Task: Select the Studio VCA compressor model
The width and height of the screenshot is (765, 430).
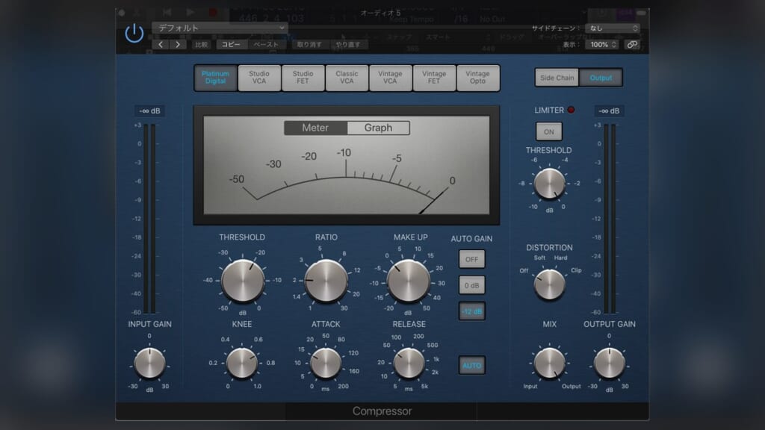Action: [259, 78]
